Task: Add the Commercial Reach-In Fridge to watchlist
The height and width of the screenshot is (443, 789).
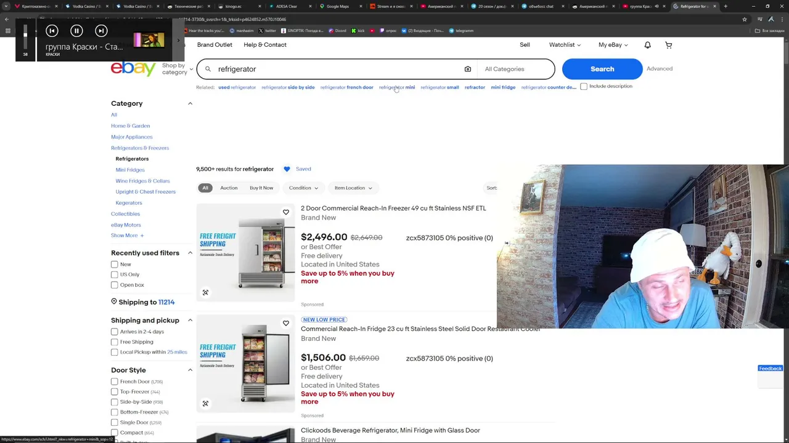Action: (286, 323)
